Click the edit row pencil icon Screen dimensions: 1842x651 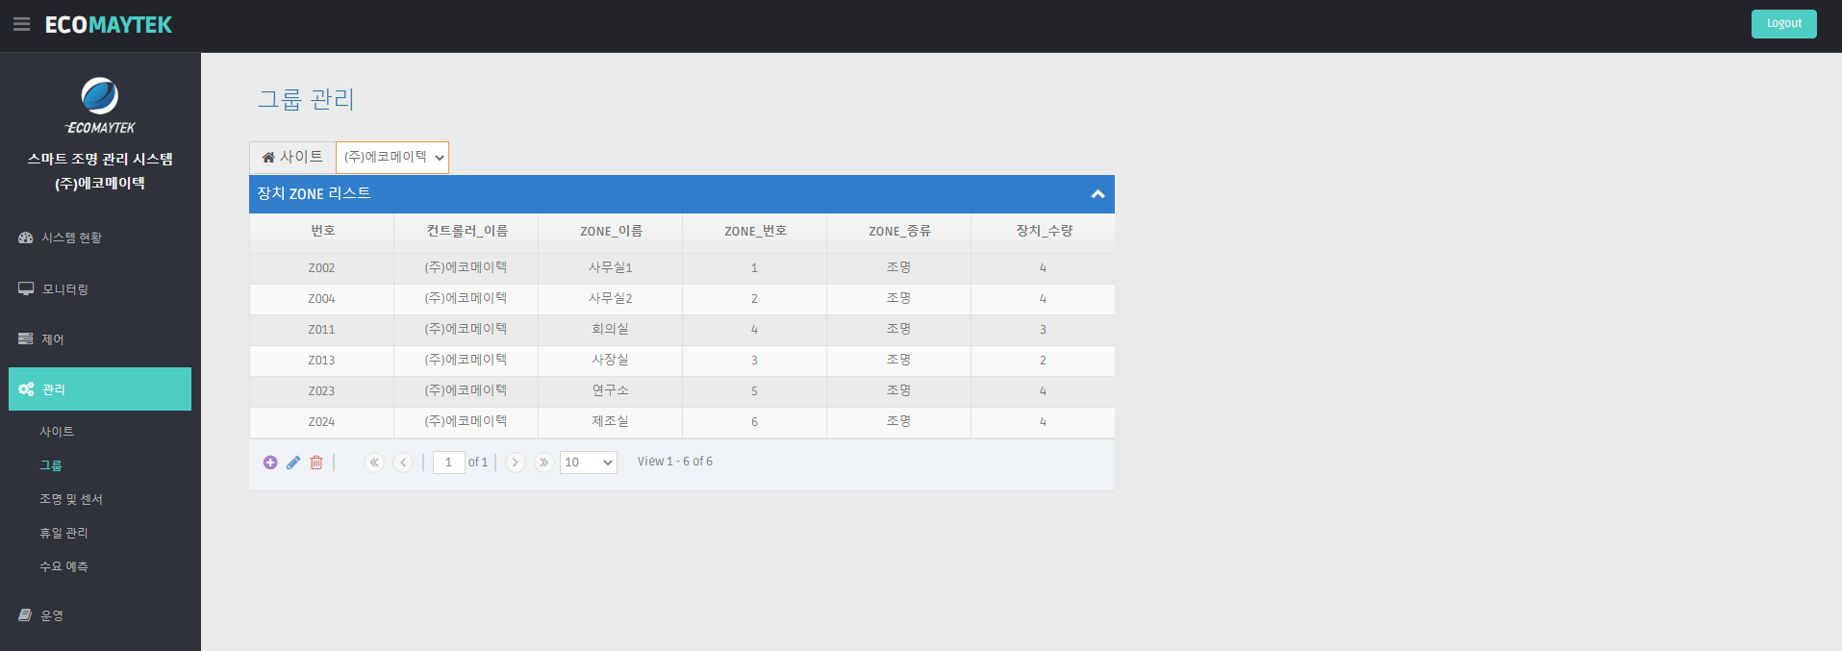click(293, 463)
